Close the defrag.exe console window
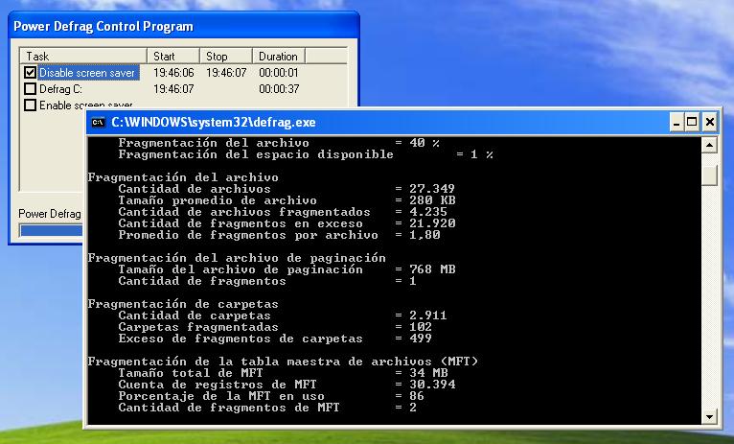 click(710, 123)
